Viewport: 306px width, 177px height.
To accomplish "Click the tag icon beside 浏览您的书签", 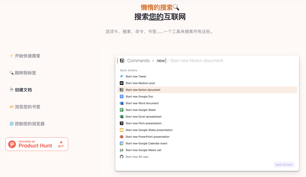I will pyautogui.click(x=12, y=107).
